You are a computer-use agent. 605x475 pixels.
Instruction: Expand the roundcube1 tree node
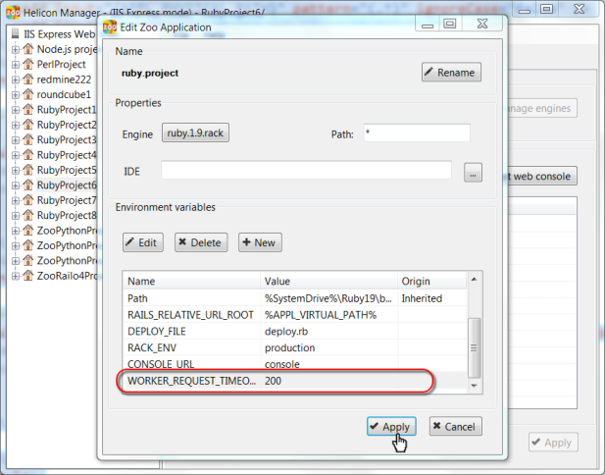click(x=16, y=95)
